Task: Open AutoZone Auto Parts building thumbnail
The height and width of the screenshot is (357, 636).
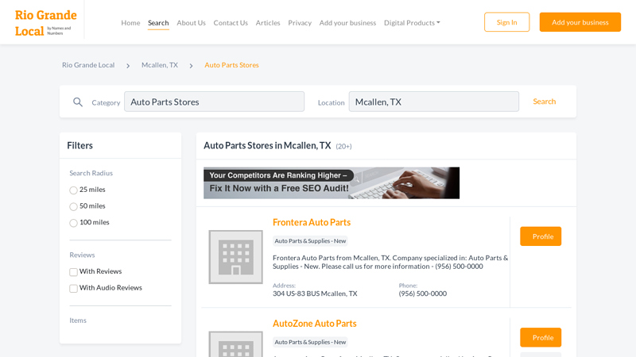Action: pyautogui.click(x=235, y=344)
